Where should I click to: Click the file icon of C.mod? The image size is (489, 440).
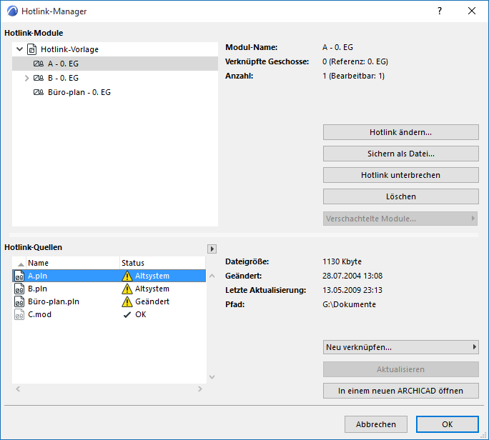[19, 314]
